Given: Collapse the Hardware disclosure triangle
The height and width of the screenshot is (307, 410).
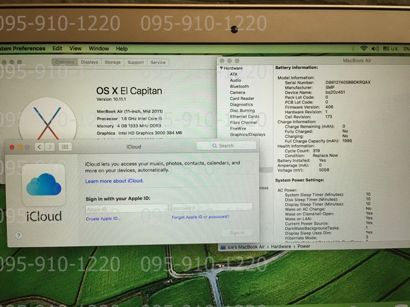Looking at the screenshot, I should [221, 68].
